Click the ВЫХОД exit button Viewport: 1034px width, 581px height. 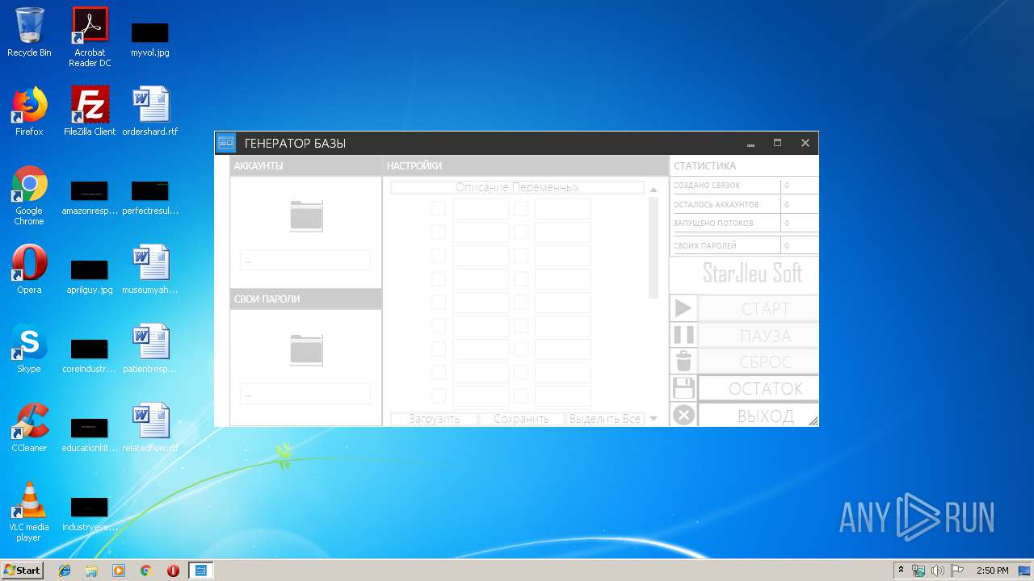(759, 415)
